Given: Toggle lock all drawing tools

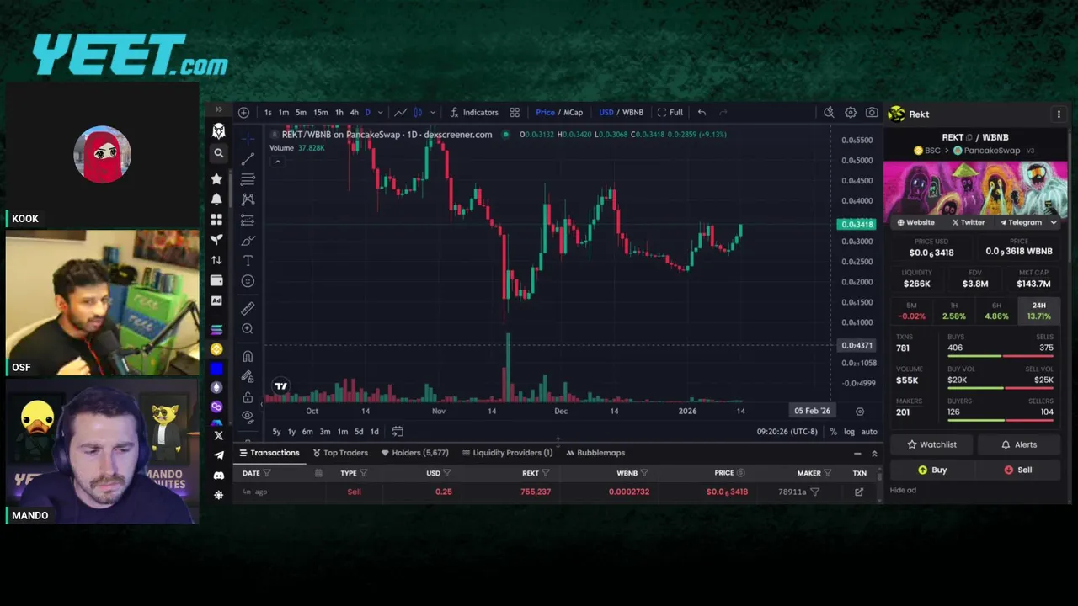Looking at the screenshot, I should [248, 396].
